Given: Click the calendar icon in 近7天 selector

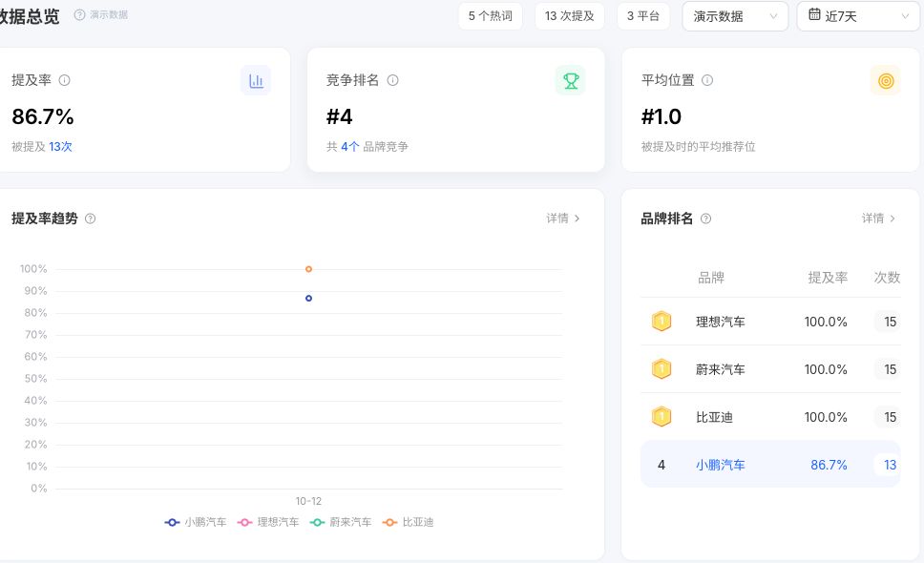Looking at the screenshot, I should (x=814, y=14).
